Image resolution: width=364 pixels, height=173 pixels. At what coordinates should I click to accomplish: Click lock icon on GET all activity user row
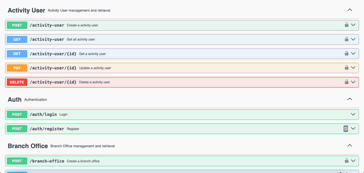click(x=346, y=39)
